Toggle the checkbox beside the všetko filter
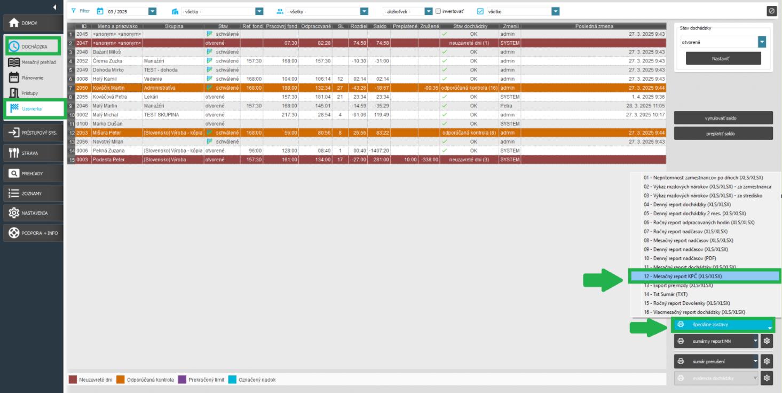Image resolution: width=782 pixels, height=393 pixels. point(480,11)
